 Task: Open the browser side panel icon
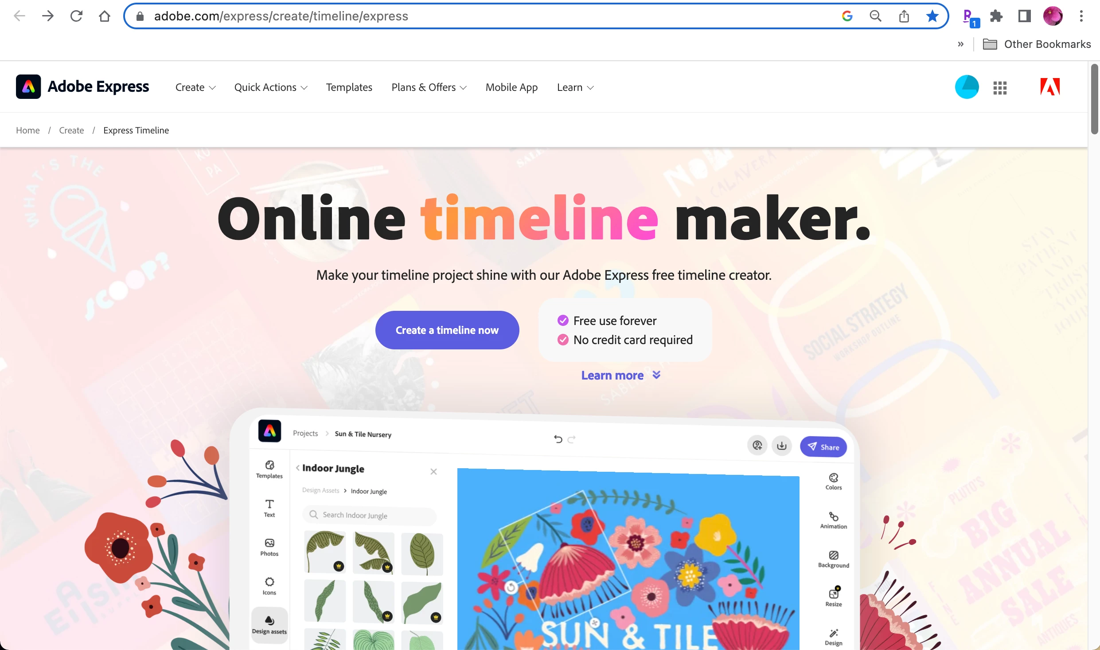(x=1025, y=16)
